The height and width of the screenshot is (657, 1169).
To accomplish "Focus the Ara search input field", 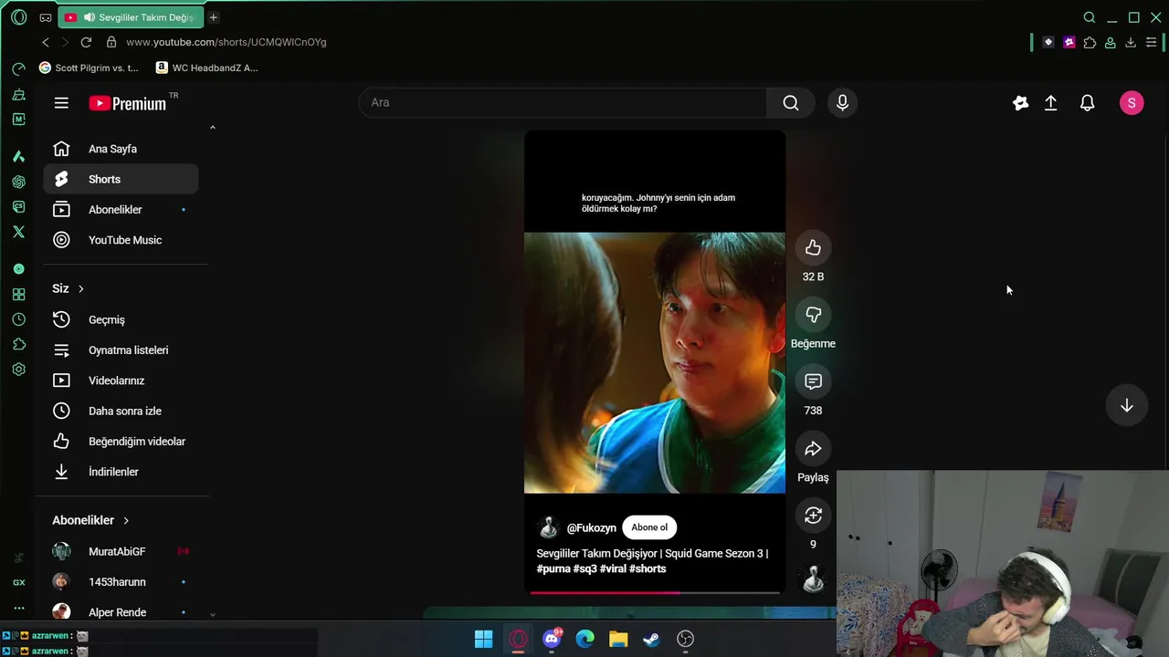I will coord(563,103).
